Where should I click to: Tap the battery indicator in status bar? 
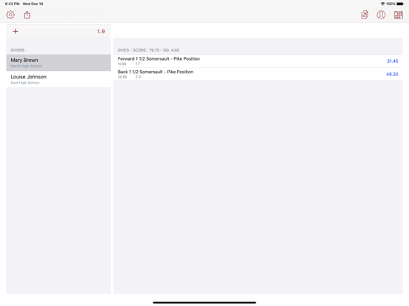click(x=400, y=4)
